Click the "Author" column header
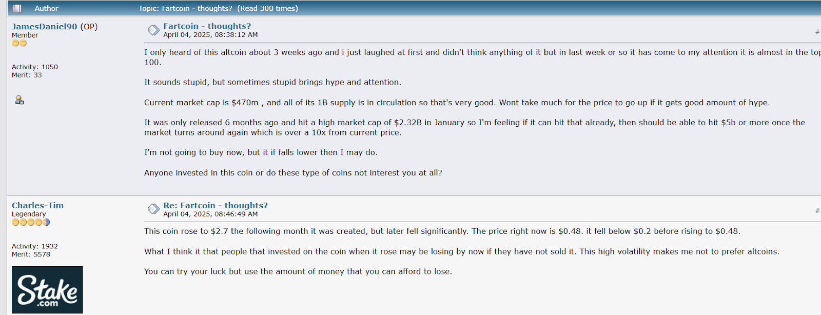Viewport: 821px width, 315px height. tap(46, 8)
